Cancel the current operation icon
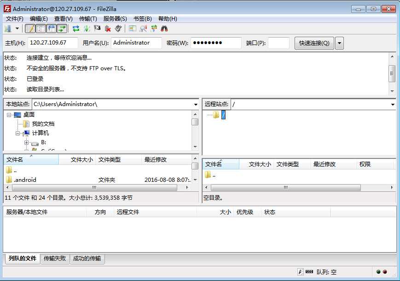This screenshot has width=400, height=281. tap(97, 28)
